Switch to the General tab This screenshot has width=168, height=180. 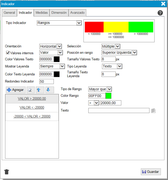pyautogui.click(x=9, y=13)
